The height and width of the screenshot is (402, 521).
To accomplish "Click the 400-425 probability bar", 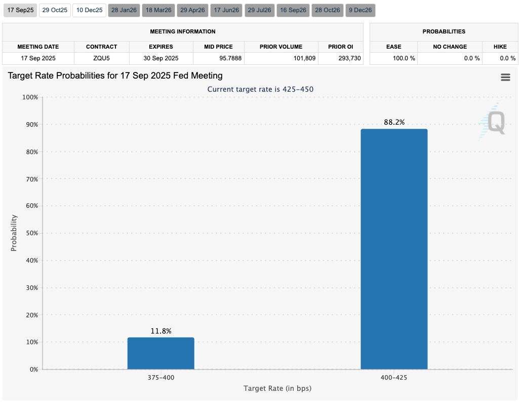I will [394, 249].
